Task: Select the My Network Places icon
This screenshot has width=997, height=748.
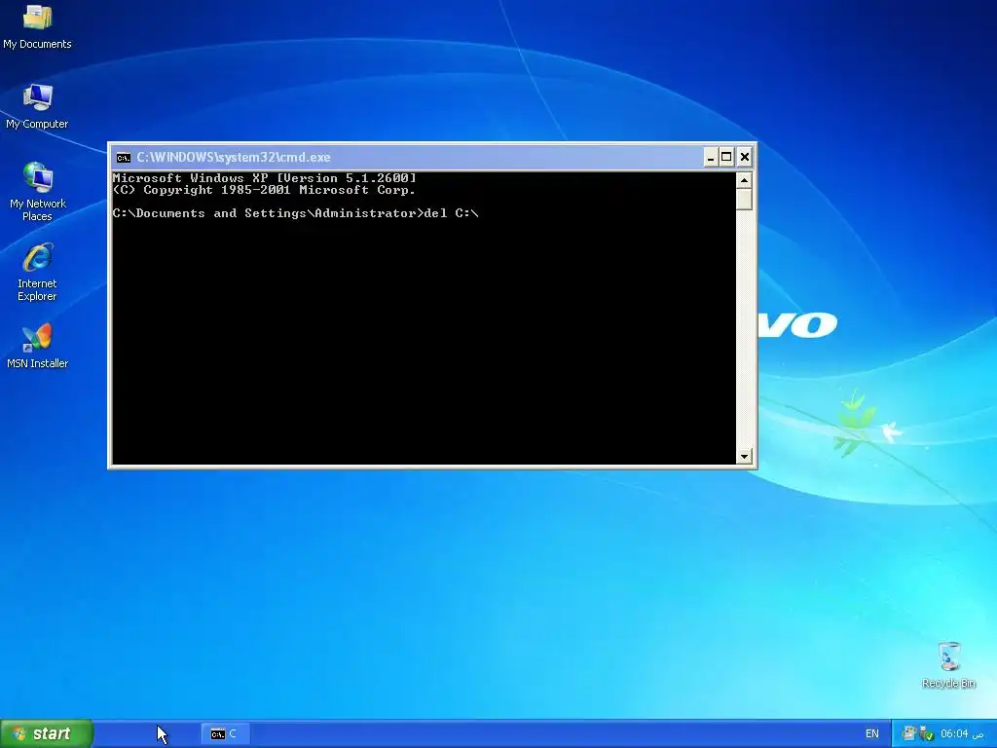Action: pos(38,192)
